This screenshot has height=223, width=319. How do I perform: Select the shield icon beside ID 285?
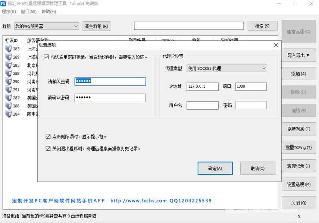9,65
